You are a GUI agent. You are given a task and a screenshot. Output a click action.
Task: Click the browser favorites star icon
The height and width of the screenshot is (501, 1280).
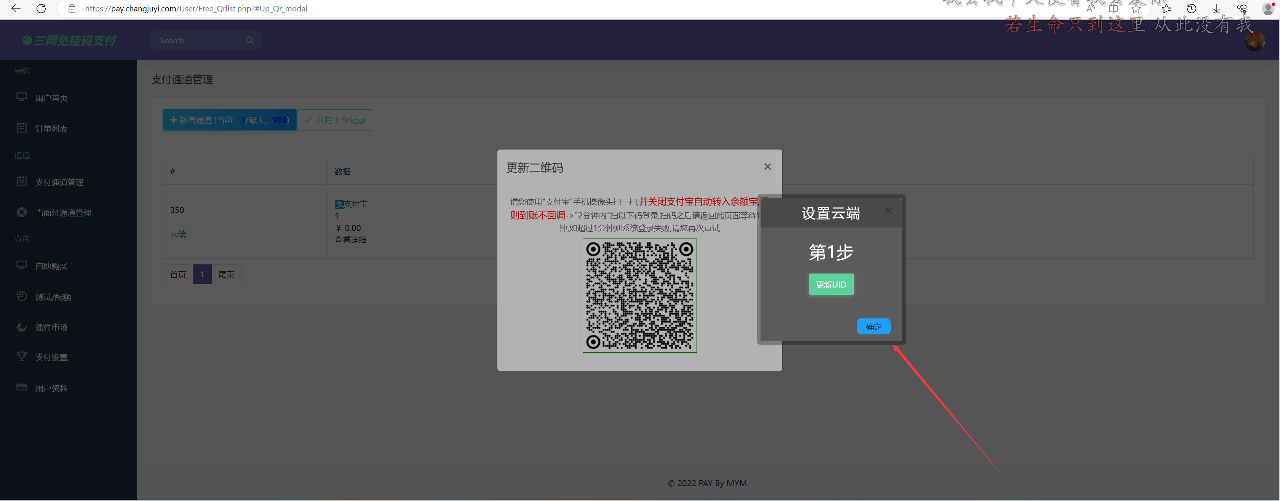coord(1136,8)
